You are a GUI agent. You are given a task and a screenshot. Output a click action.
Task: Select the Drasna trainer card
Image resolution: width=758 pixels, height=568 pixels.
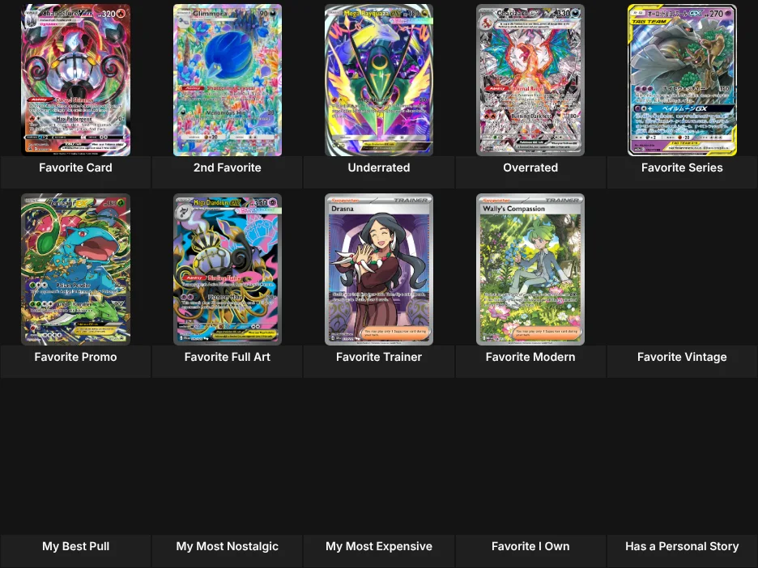click(379, 269)
